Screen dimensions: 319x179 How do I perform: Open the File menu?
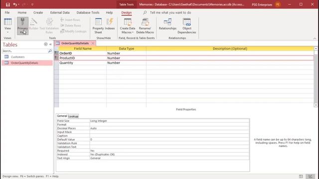(7, 12)
